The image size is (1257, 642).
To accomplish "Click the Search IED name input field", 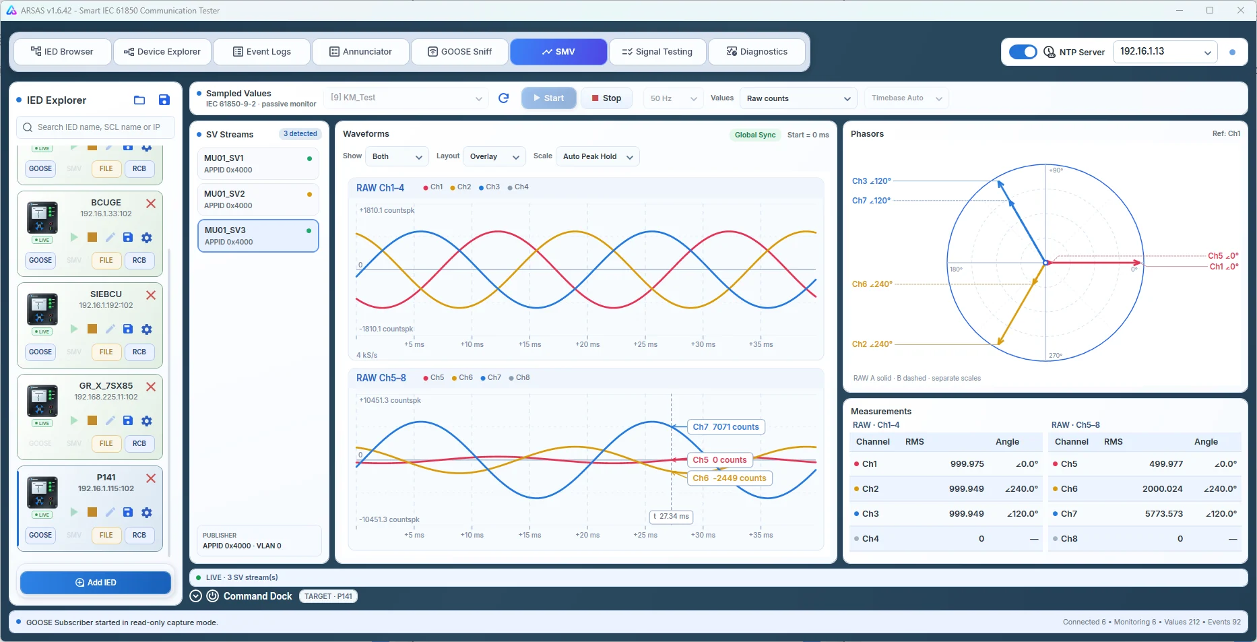I will (x=95, y=127).
